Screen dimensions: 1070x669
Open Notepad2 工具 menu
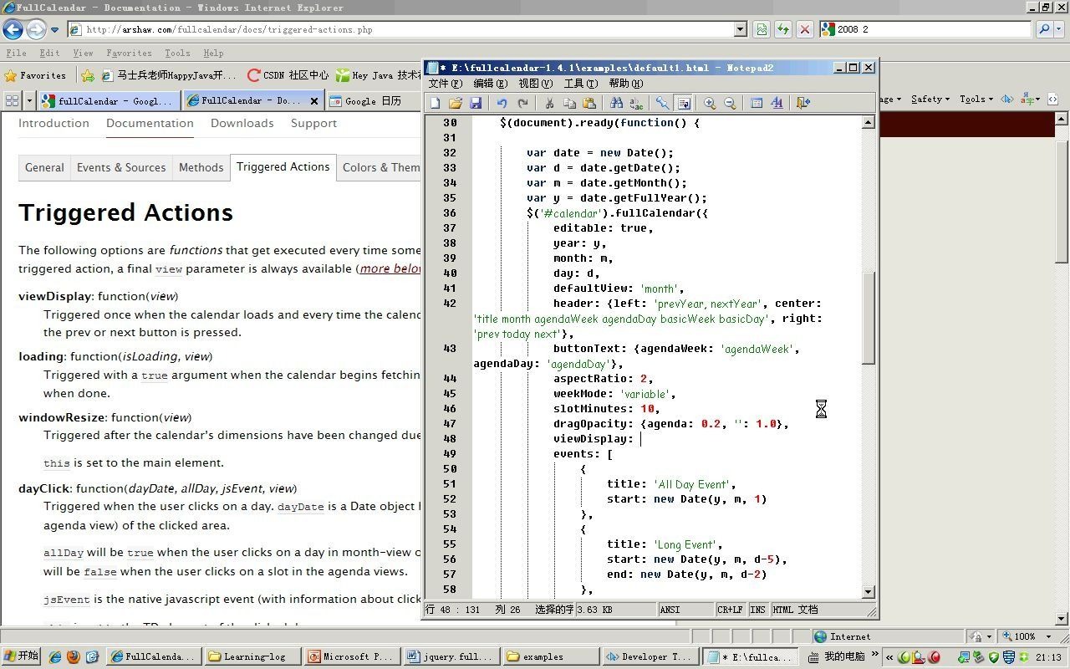pyautogui.click(x=580, y=84)
